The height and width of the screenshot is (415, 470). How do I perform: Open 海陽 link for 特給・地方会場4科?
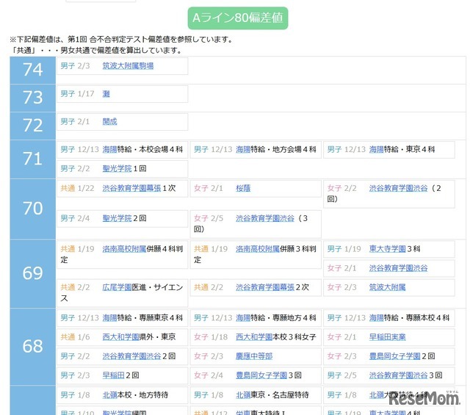pyautogui.click(x=243, y=149)
